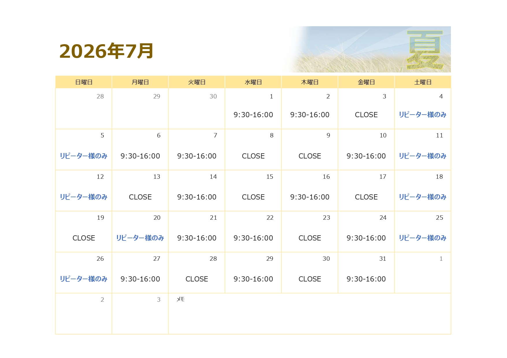Select date number 10
Screen dimensions: 507x358
coord(383,135)
